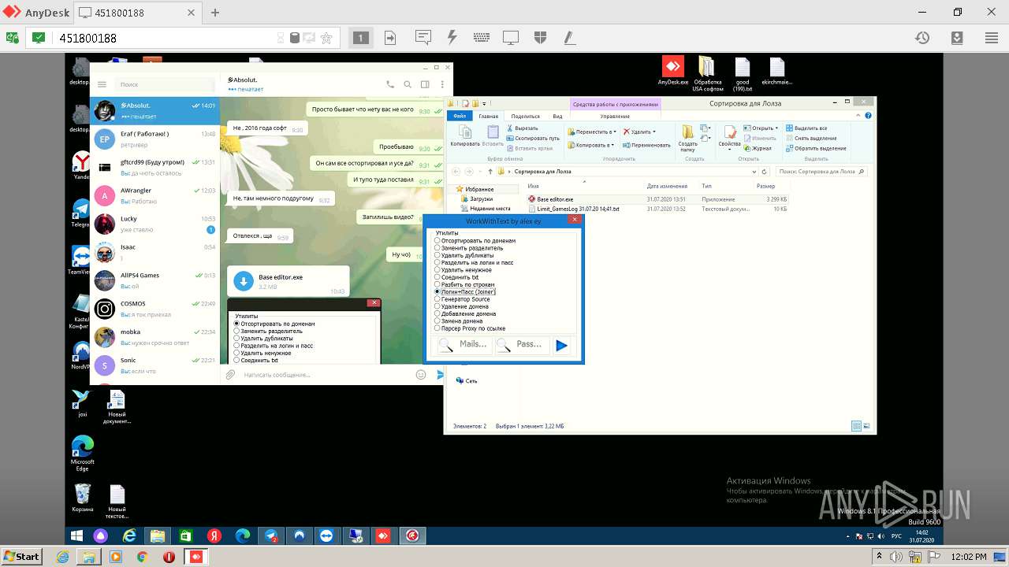Open Загрузки in the navigation pane
Image resolution: width=1009 pixels, height=567 pixels.
(x=481, y=199)
